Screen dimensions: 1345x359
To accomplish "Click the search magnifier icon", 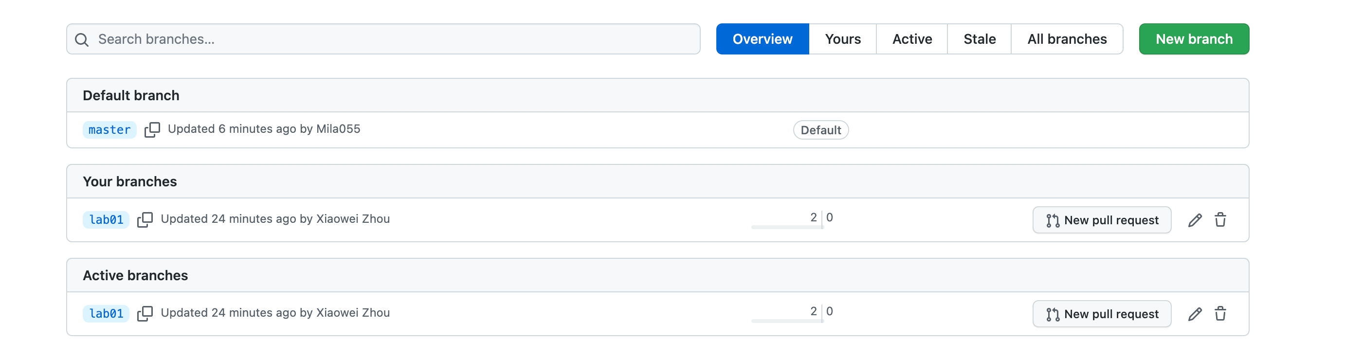I will tap(81, 40).
